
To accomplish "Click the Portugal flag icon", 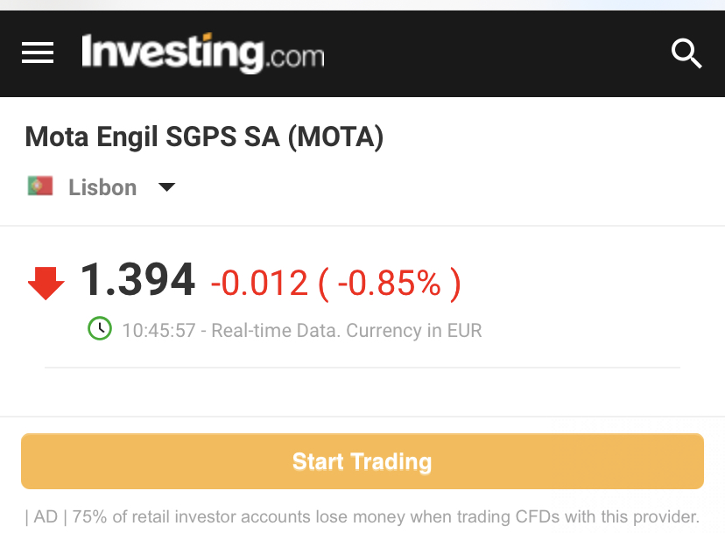I will point(40,186).
